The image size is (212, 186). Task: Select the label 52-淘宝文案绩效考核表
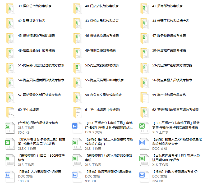(x=102, y=65)
